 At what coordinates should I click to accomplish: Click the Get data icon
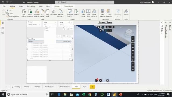click(24, 11)
